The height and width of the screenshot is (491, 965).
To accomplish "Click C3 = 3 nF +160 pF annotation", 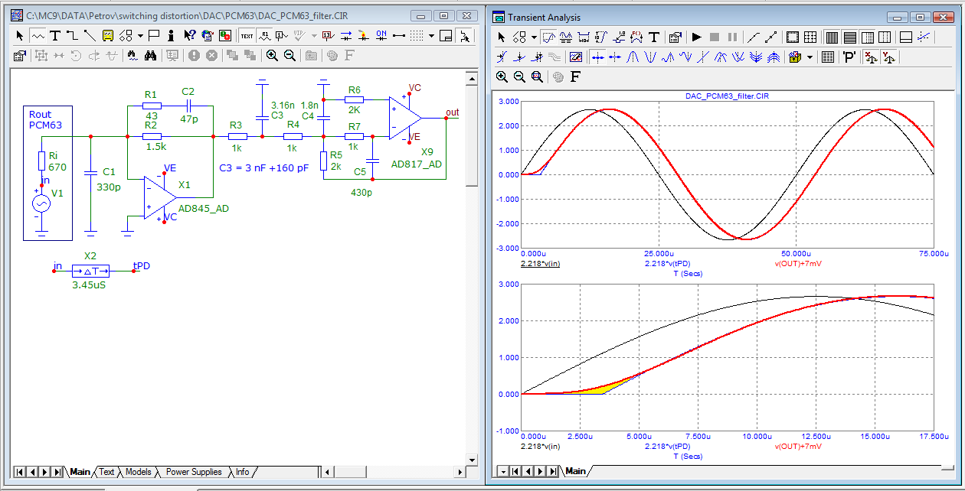I will tap(263, 167).
